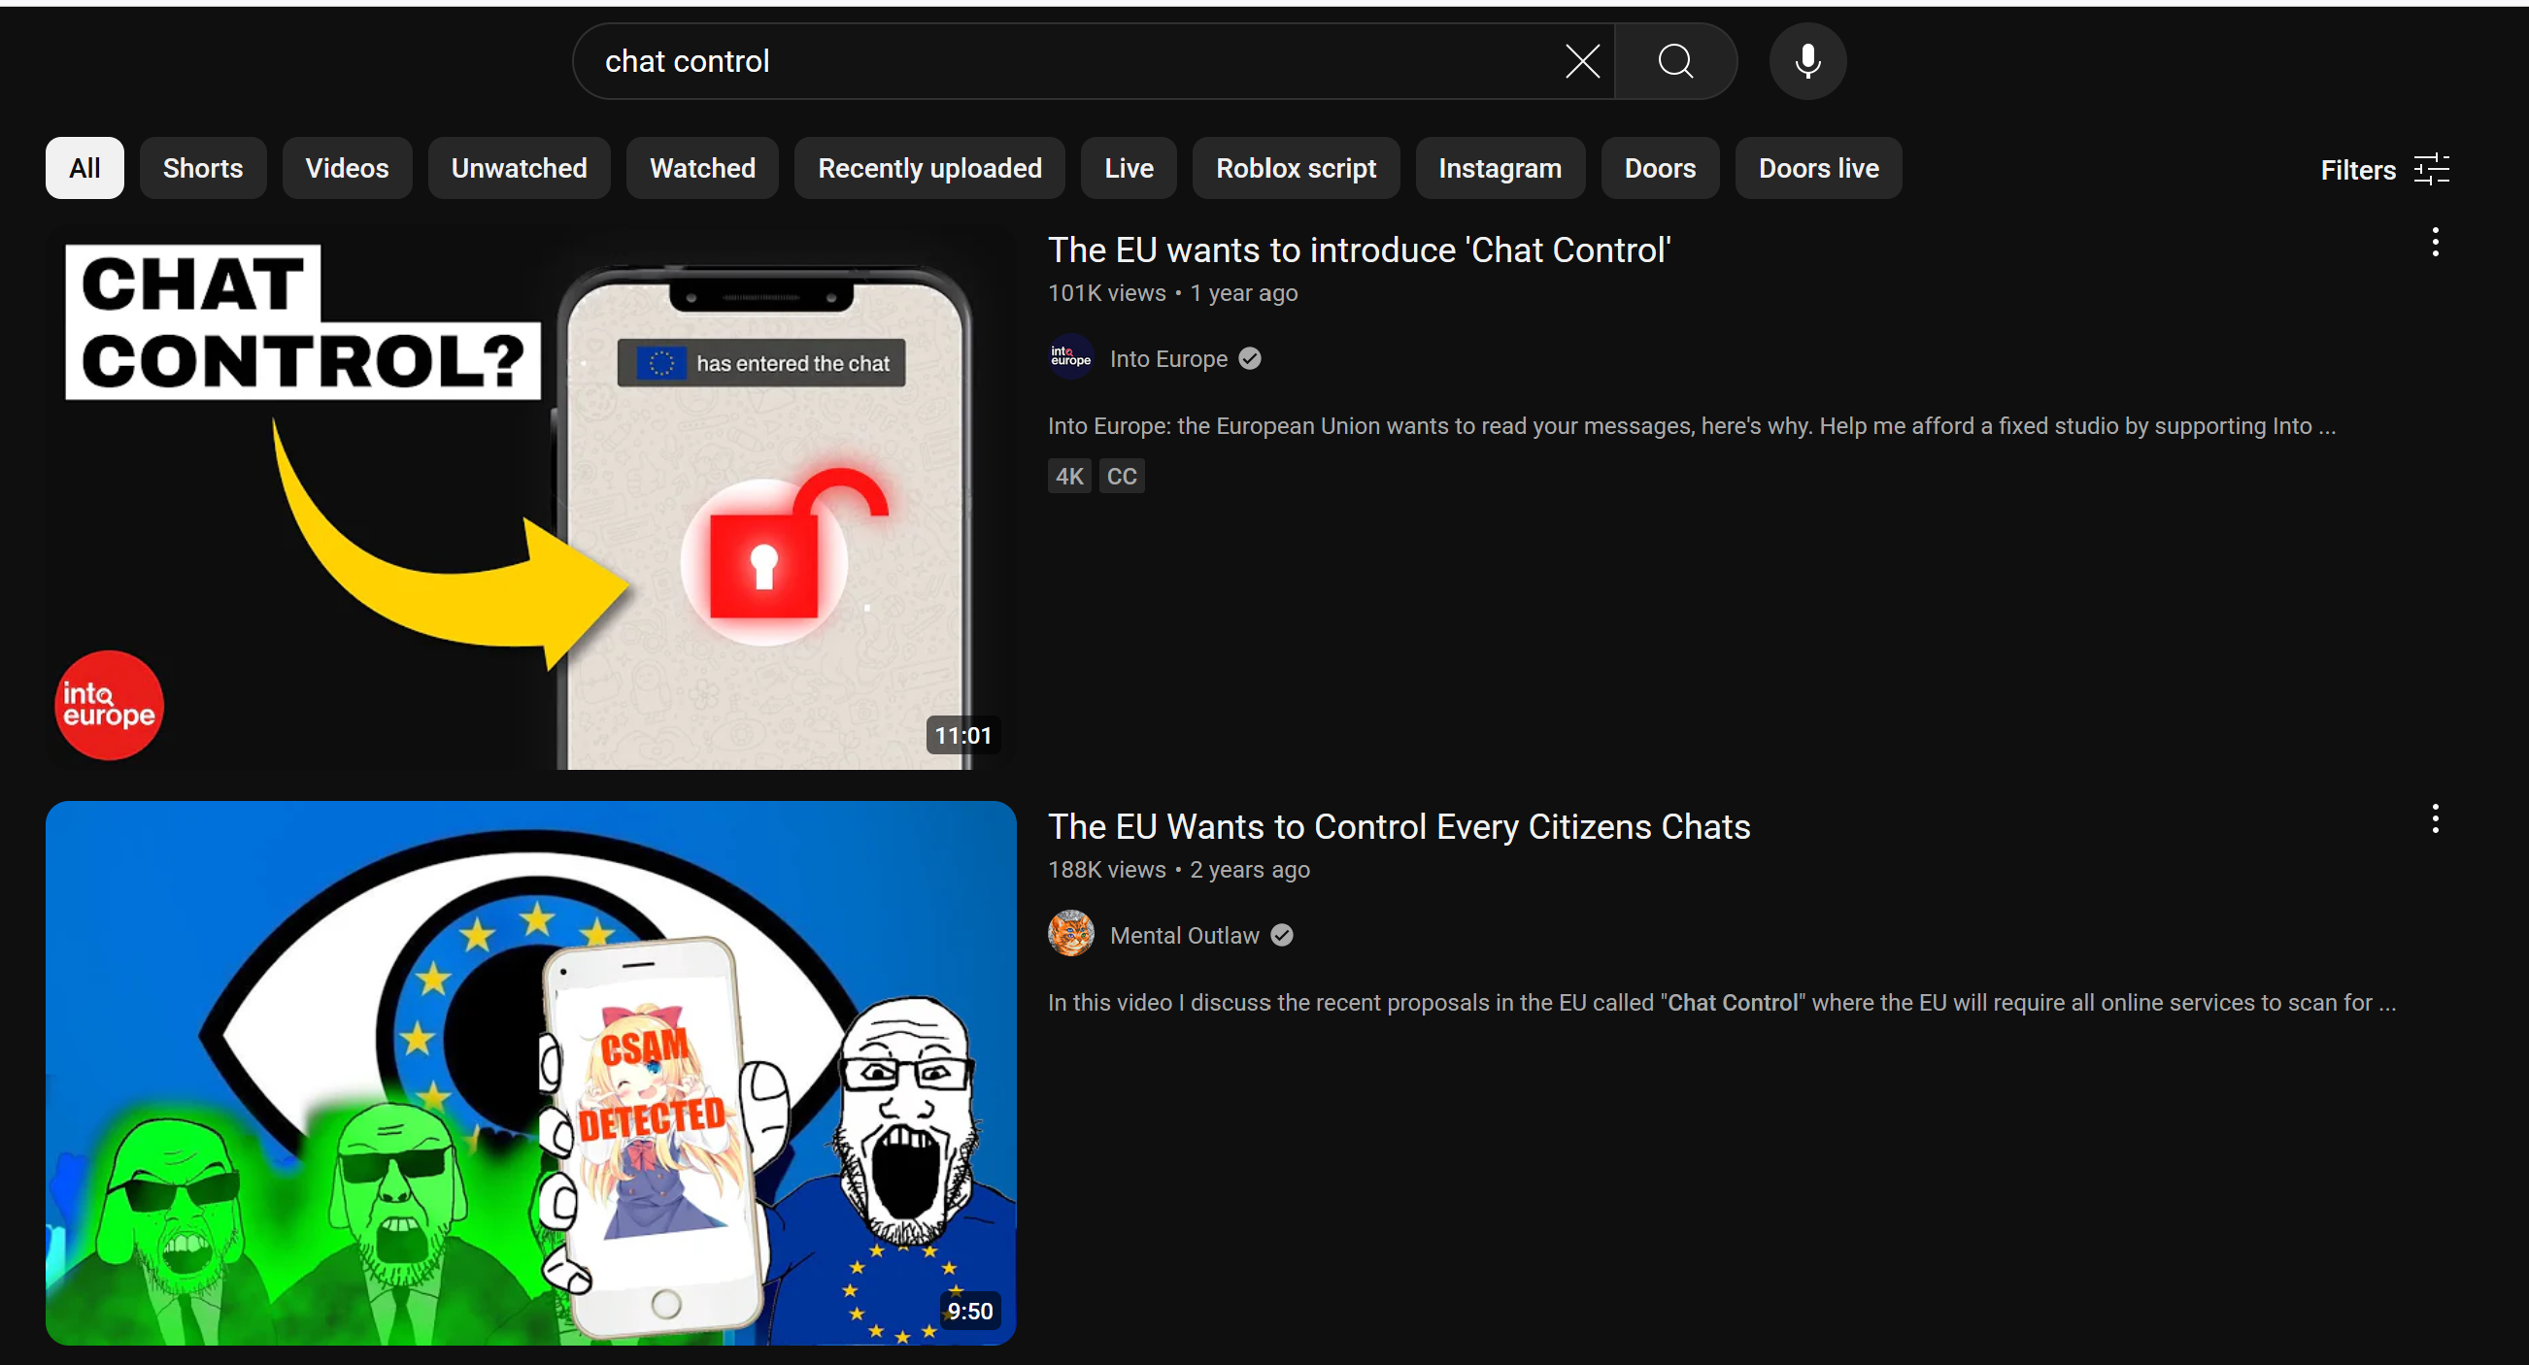Open the Mental Outlaw channel name link

pos(1184,935)
